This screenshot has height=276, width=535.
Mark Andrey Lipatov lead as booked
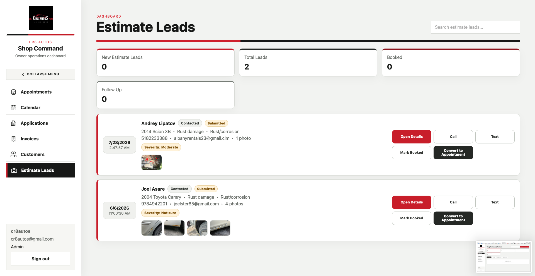(412, 153)
